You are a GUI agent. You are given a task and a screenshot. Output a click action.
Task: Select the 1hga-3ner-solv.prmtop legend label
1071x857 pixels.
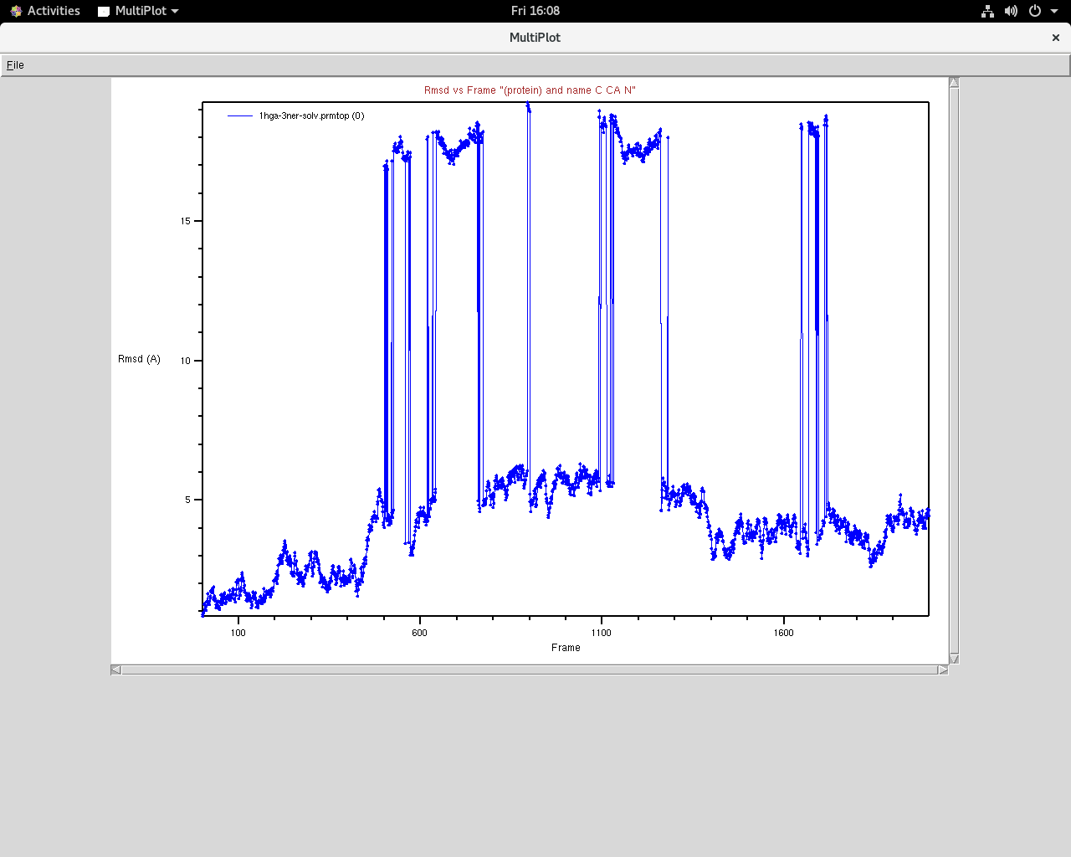(311, 116)
